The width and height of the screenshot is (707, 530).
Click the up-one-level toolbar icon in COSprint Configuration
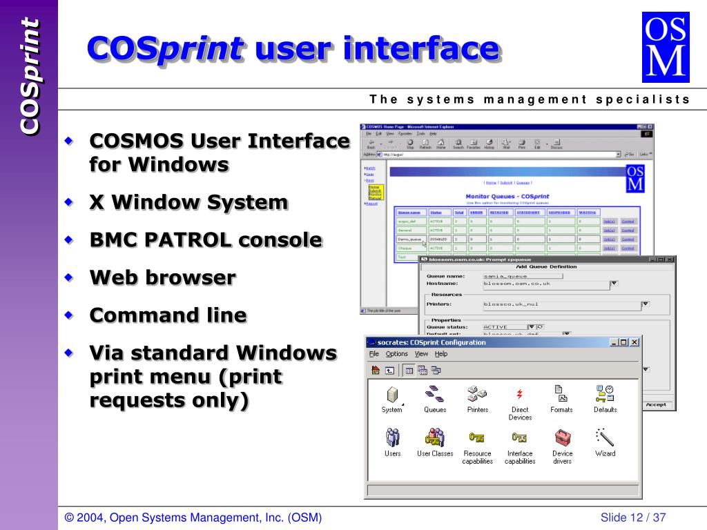[389, 371]
